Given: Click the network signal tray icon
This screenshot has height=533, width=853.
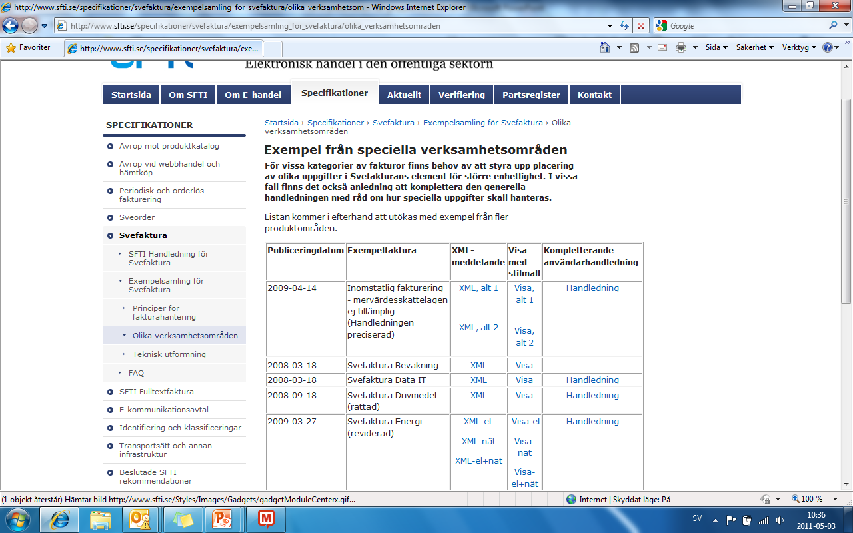Looking at the screenshot, I should tap(764, 520).
